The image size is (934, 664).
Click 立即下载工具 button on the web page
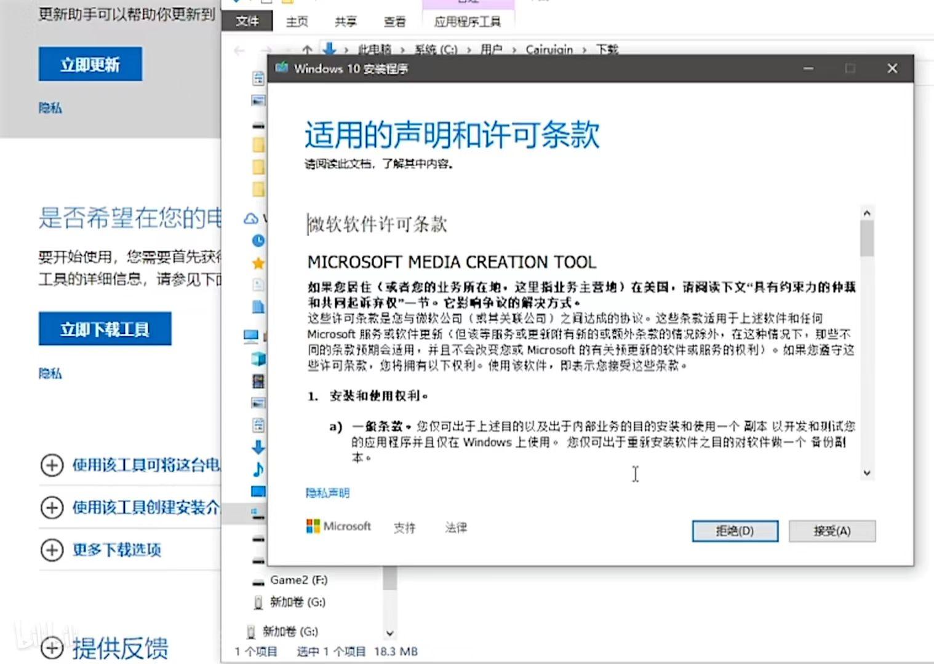pos(105,329)
